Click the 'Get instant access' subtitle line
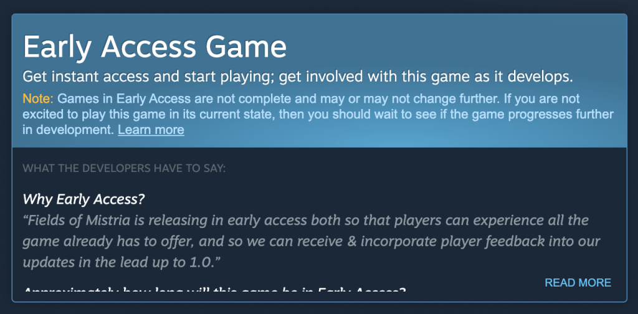This screenshot has width=638, height=314. coord(297,77)
